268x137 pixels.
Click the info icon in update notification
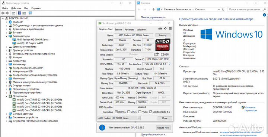coord(102,127)
